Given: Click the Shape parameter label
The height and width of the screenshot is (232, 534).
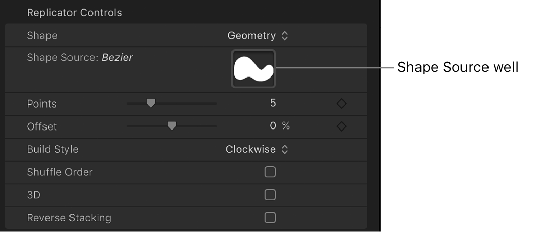Looking at the screenshot, I should 42,36.
